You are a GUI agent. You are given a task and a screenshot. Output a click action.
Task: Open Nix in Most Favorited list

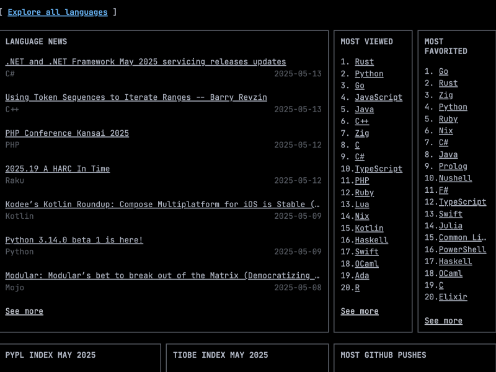pos(446,131)
